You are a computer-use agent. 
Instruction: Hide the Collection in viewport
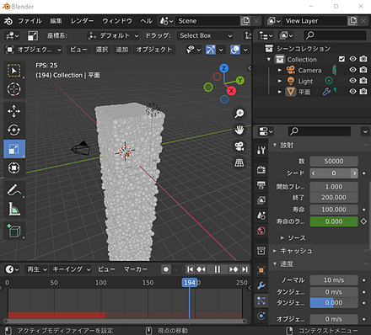click(352, 59)
